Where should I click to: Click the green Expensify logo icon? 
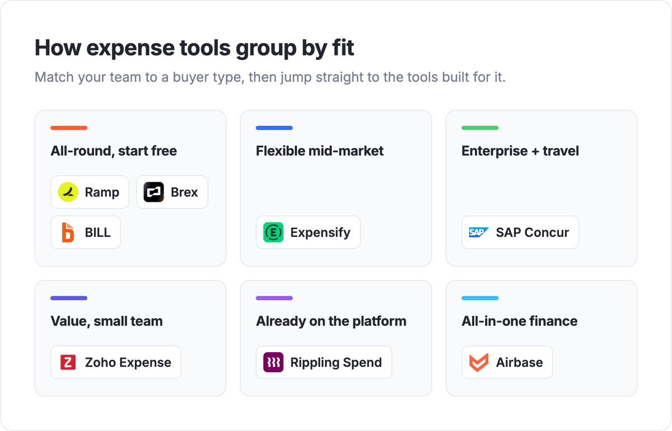[x=273, y=233]
